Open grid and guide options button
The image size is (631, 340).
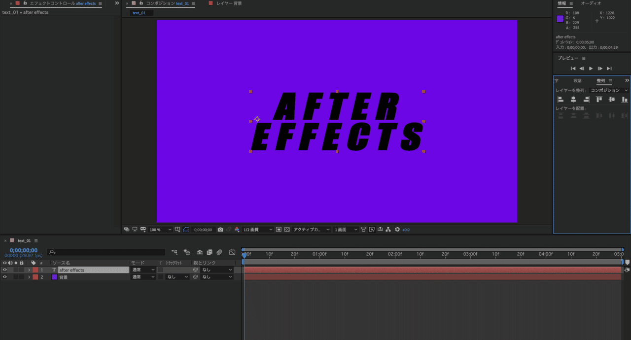(x=177, y=230)
